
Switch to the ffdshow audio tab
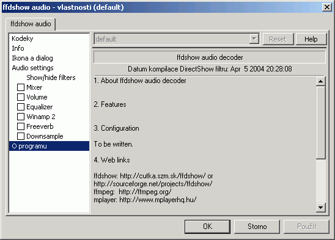click(31, 24)
